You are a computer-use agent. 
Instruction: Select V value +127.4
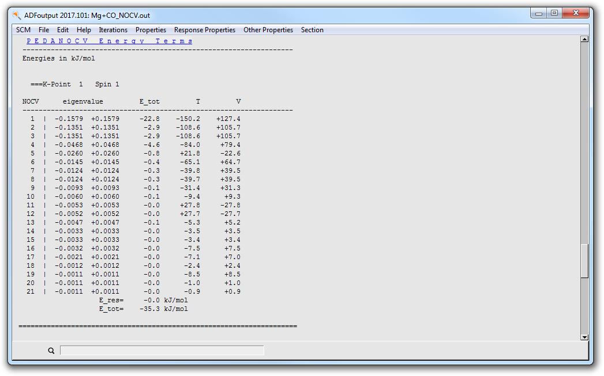coord(228,119)
